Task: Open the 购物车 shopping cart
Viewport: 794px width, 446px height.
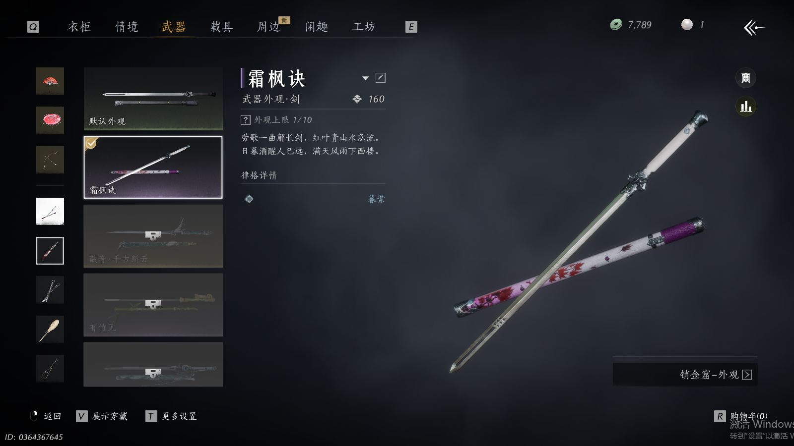Action: click(741, 416)
